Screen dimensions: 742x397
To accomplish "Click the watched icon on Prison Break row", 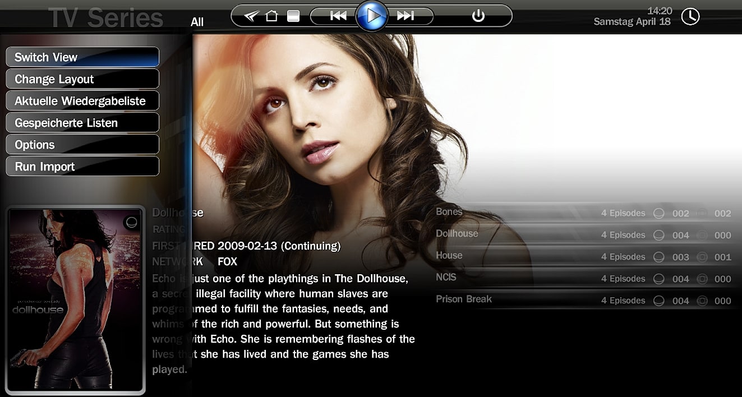I will click(x=659, y=301).
